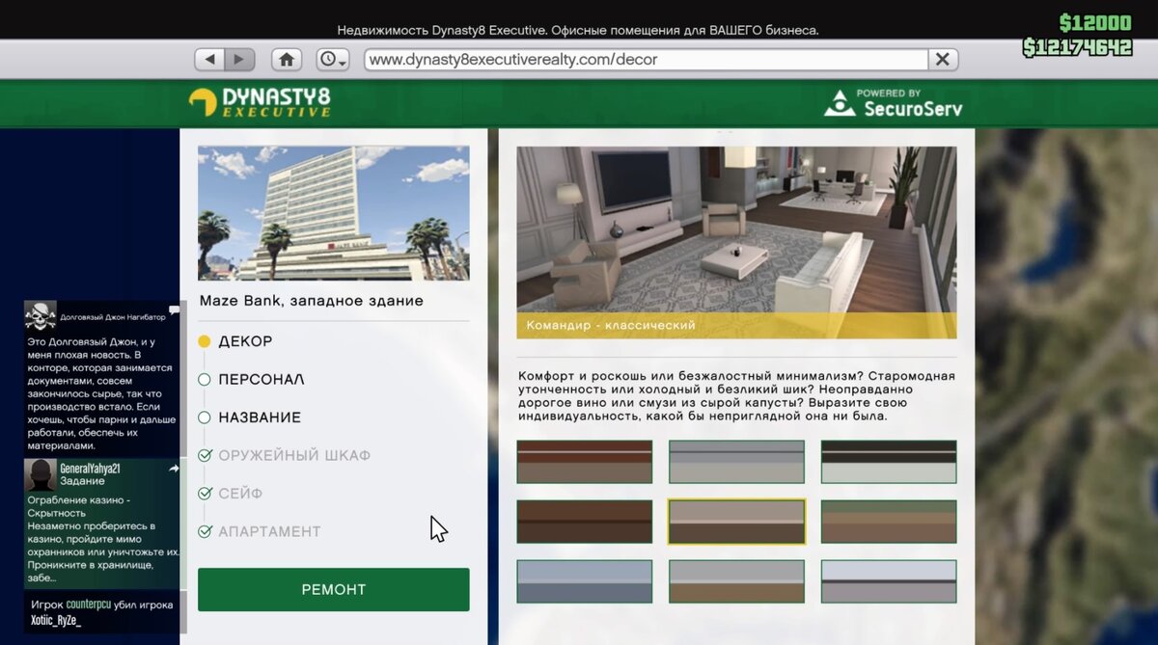
Task: Go to the browser home page icon
Action: tap(287, 60)
